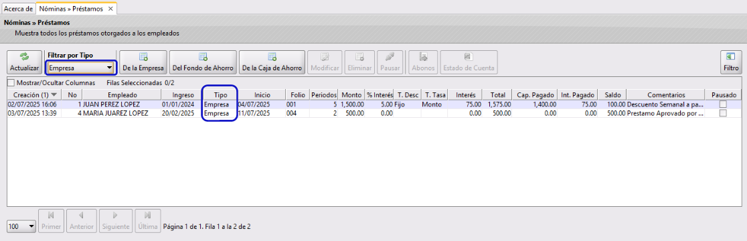Open Estado de Cuenta button
747x241 pixels.
click(469, 62)
